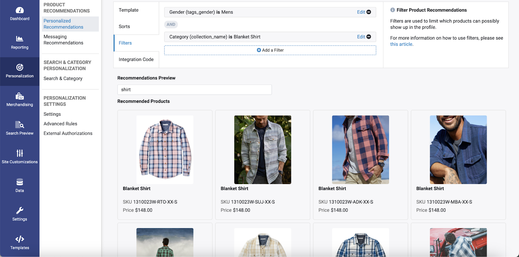Open the Settings wrench icon

pos(20,210)
